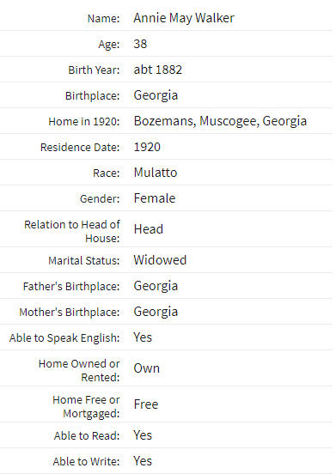The height and width of the screenshot is (474, 336).
Task: Click the Birthplace value Georgia
Action: pos(156,95)
